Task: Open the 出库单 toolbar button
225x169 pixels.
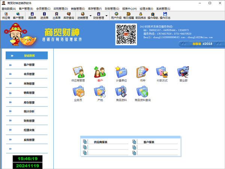Action: pyautogui.click(x=57, y=16)
